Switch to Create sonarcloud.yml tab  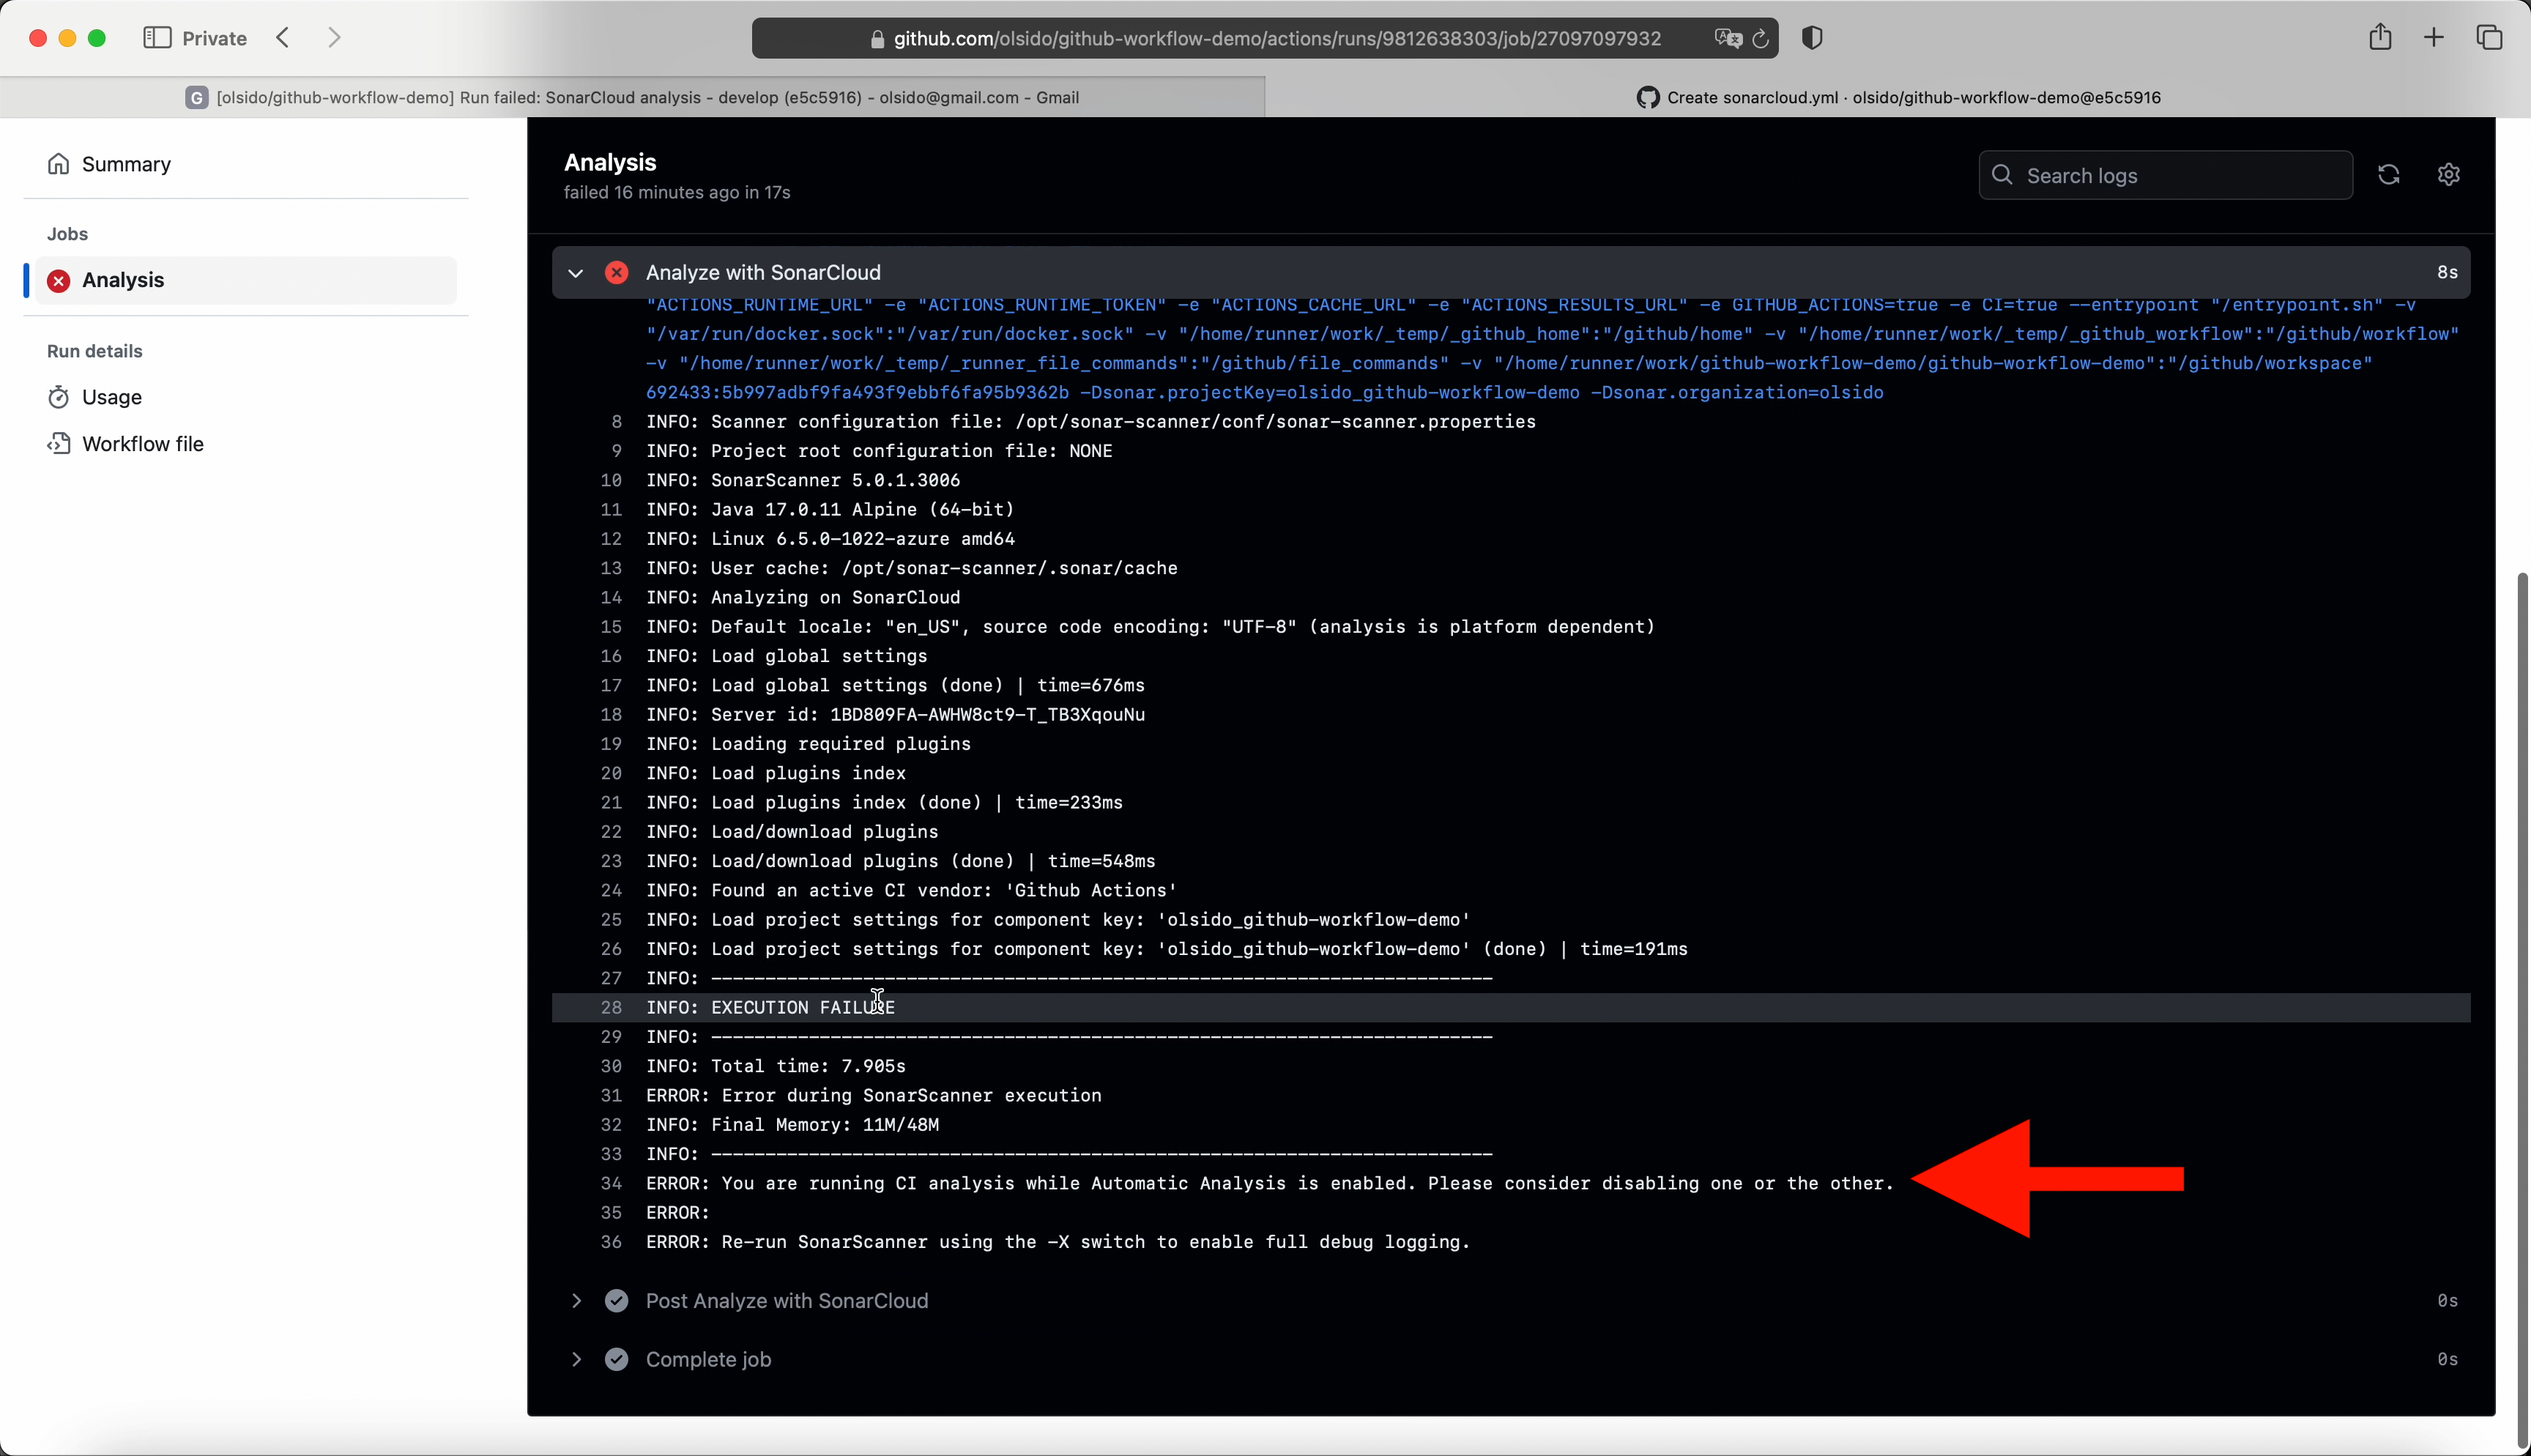pos(1898,97)
